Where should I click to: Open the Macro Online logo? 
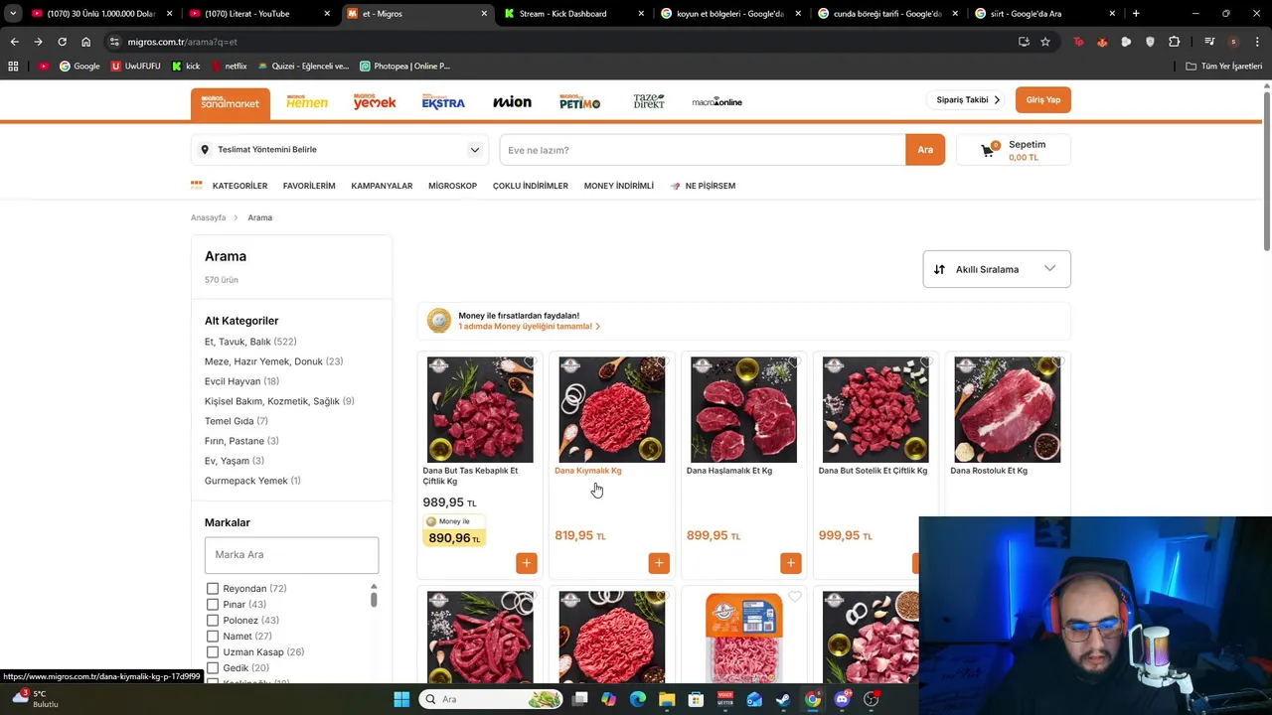tap(717, 102)
